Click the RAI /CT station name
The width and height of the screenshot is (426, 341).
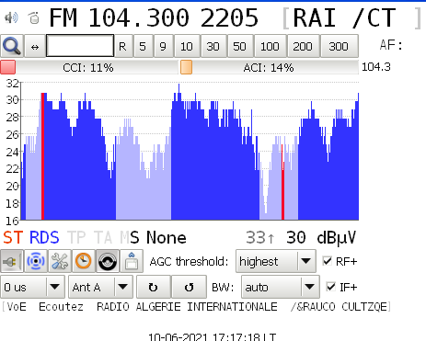pyautogui.click(x=344, y=18)
